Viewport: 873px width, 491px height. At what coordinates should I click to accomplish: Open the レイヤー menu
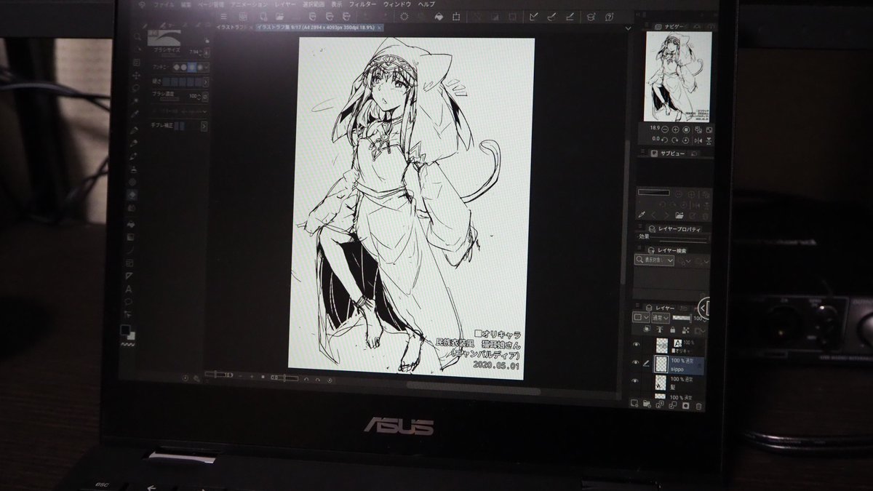(285, 4)
